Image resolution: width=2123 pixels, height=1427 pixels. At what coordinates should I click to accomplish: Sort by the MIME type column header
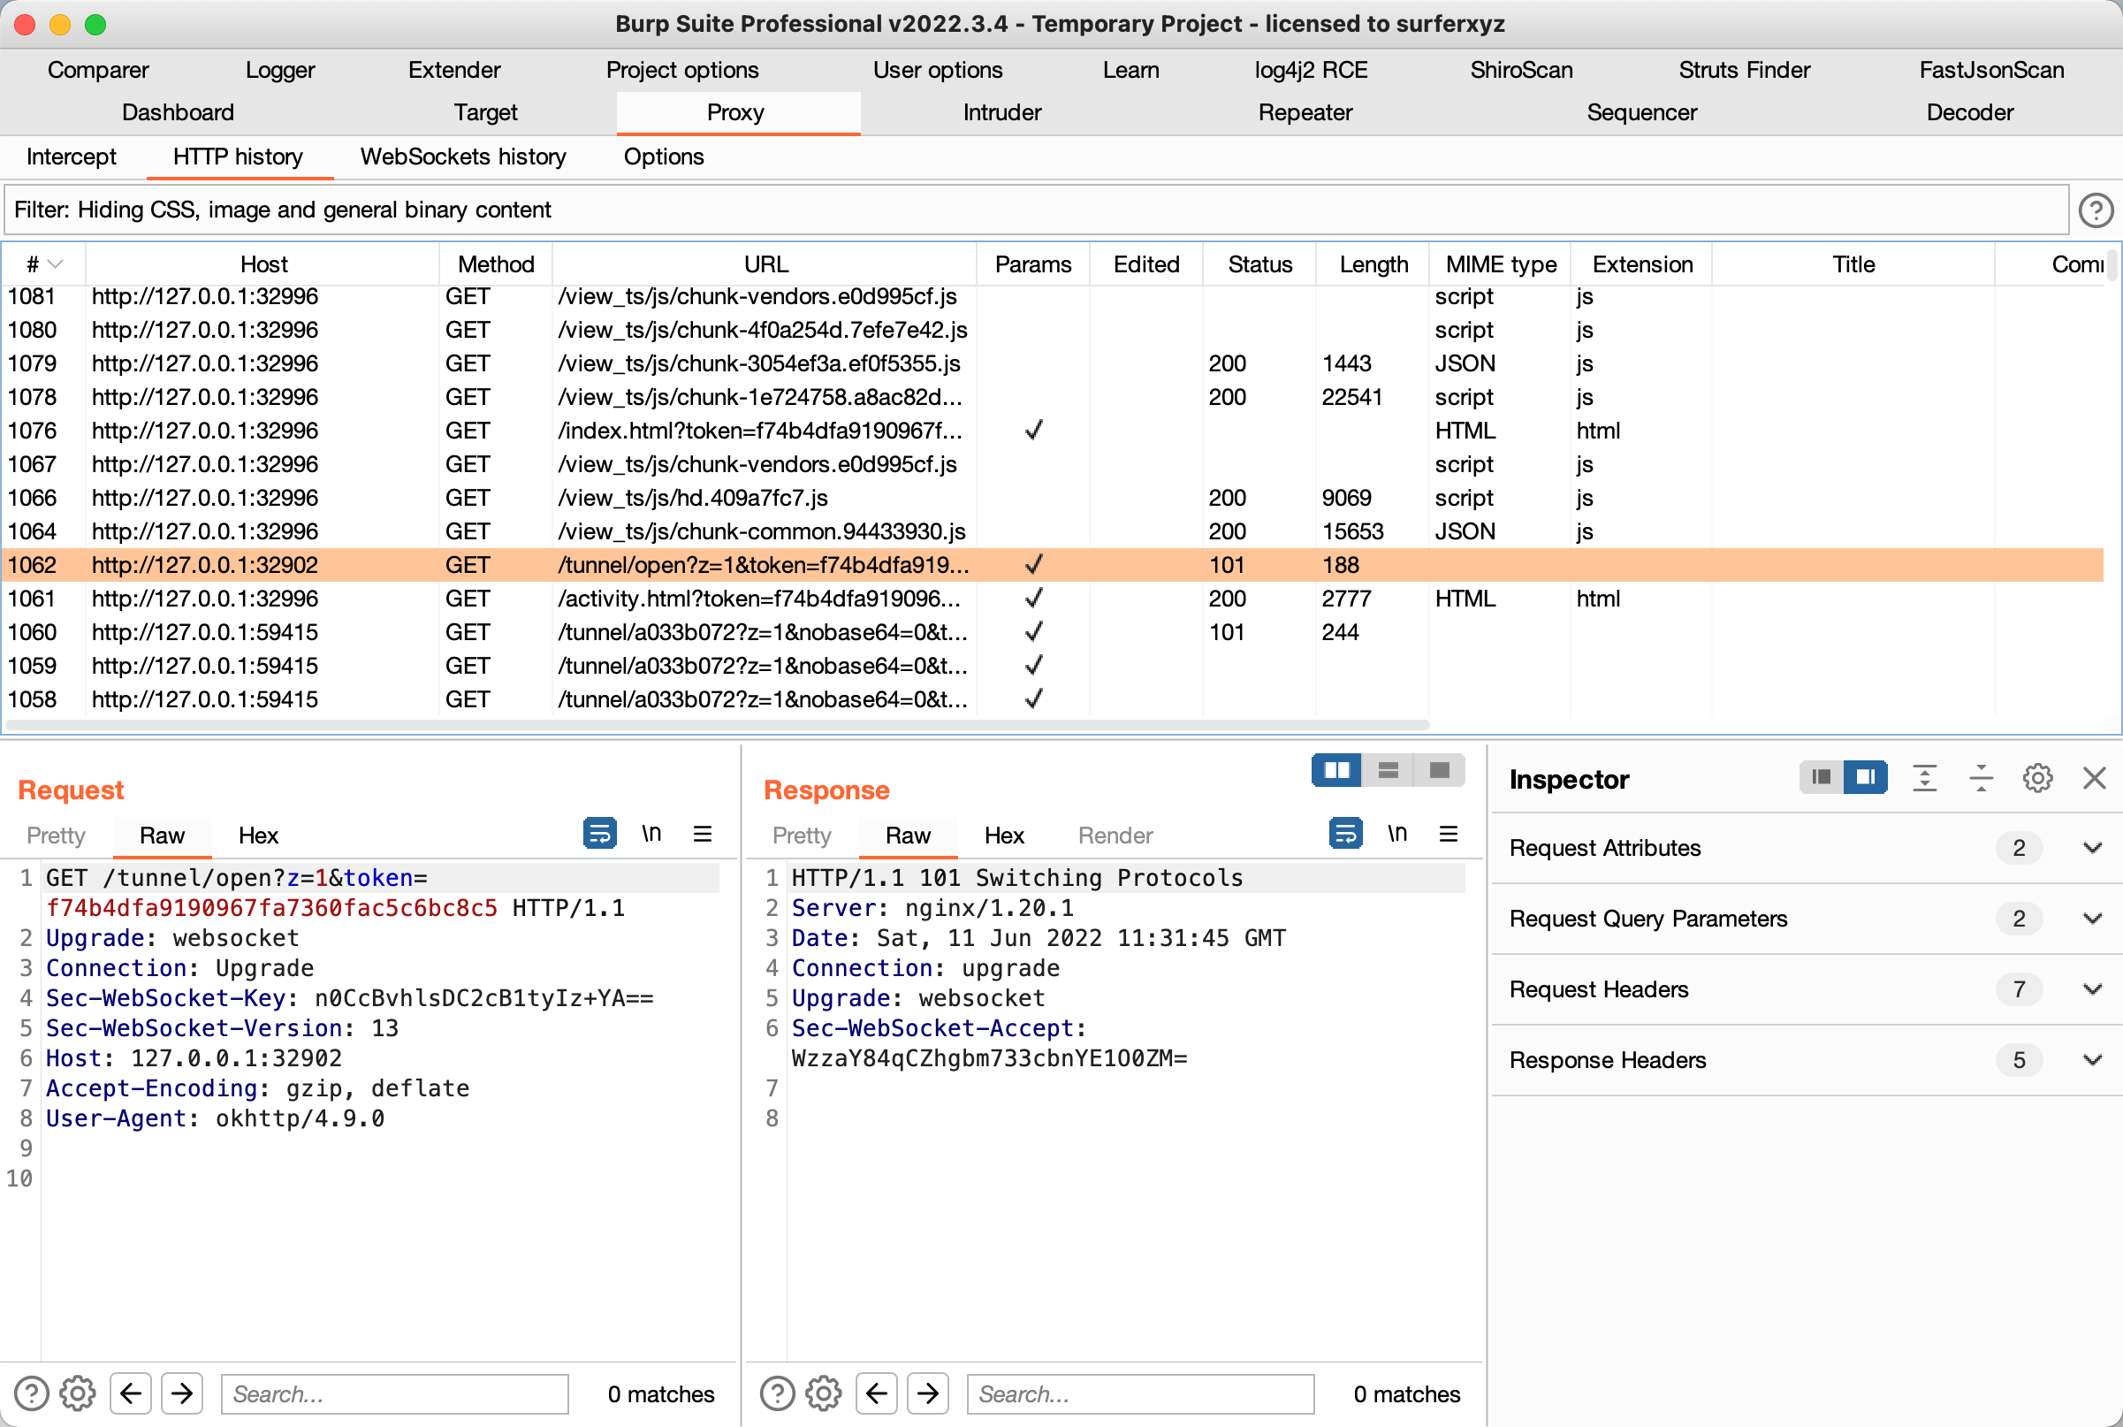tap(1501, 265)
